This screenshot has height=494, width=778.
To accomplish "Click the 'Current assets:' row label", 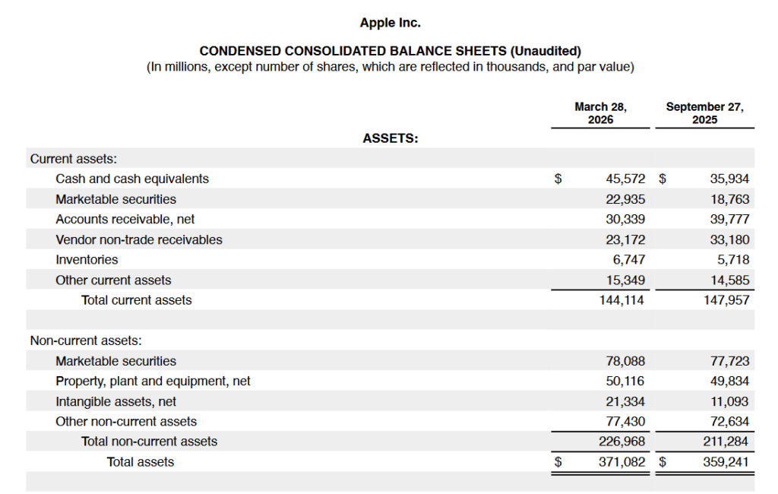I will pos(74,159).
